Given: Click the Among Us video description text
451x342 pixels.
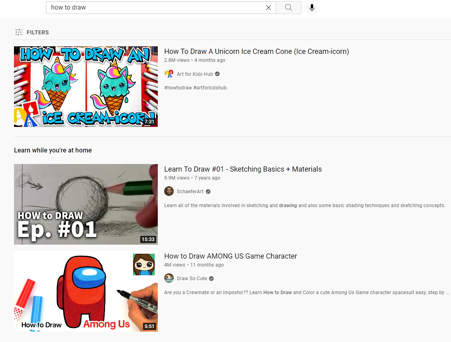Looking at the screenshot, I should coord(307,293).
